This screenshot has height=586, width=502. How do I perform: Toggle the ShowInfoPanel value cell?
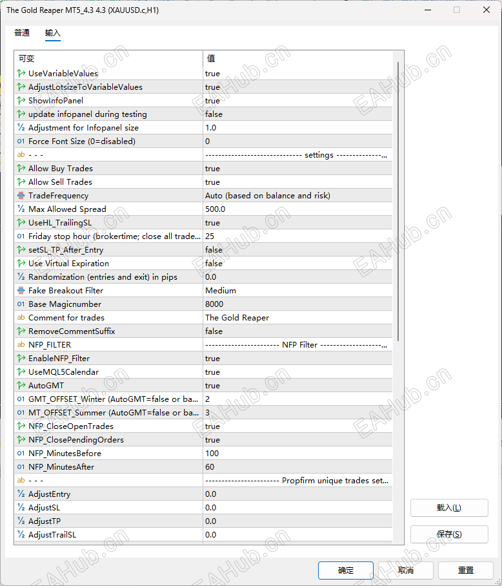(297, 101)
